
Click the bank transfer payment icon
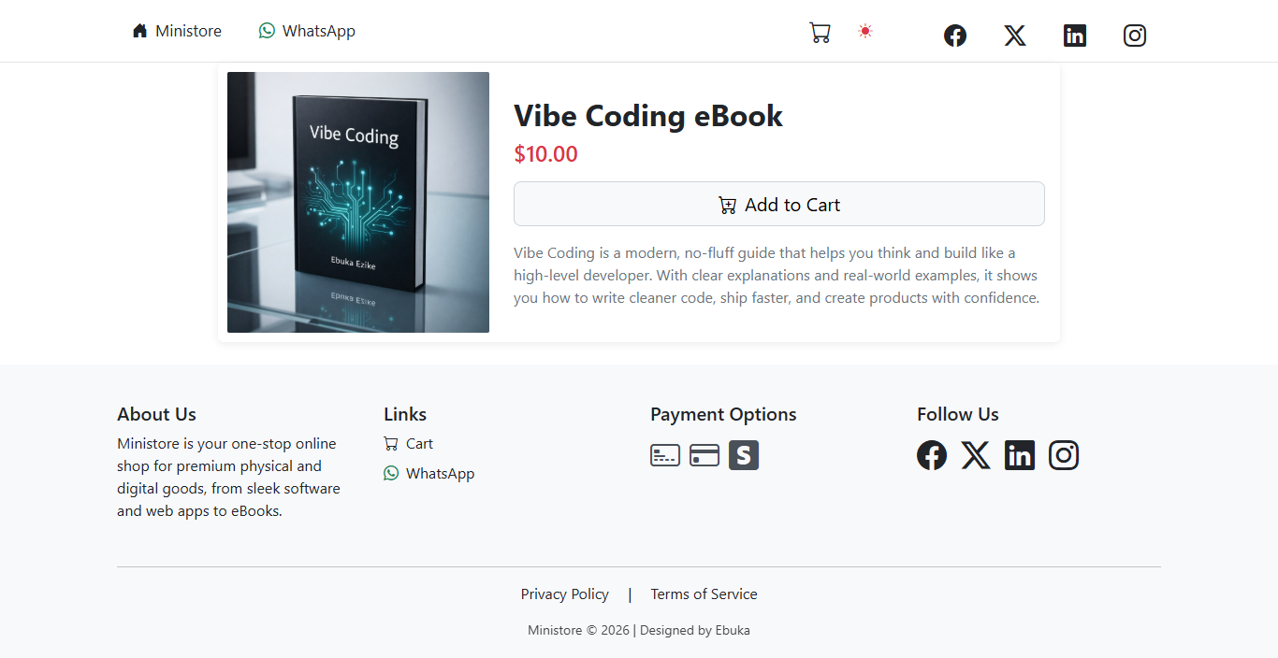pyautogui.click(x=665, y=455)
